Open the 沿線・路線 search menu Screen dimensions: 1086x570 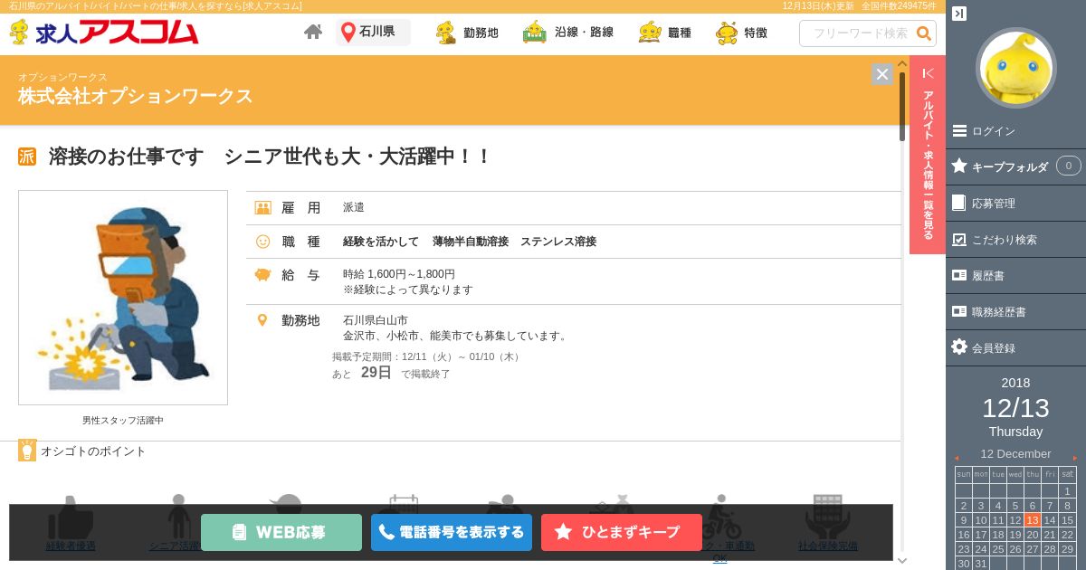[x=568, y=33]
